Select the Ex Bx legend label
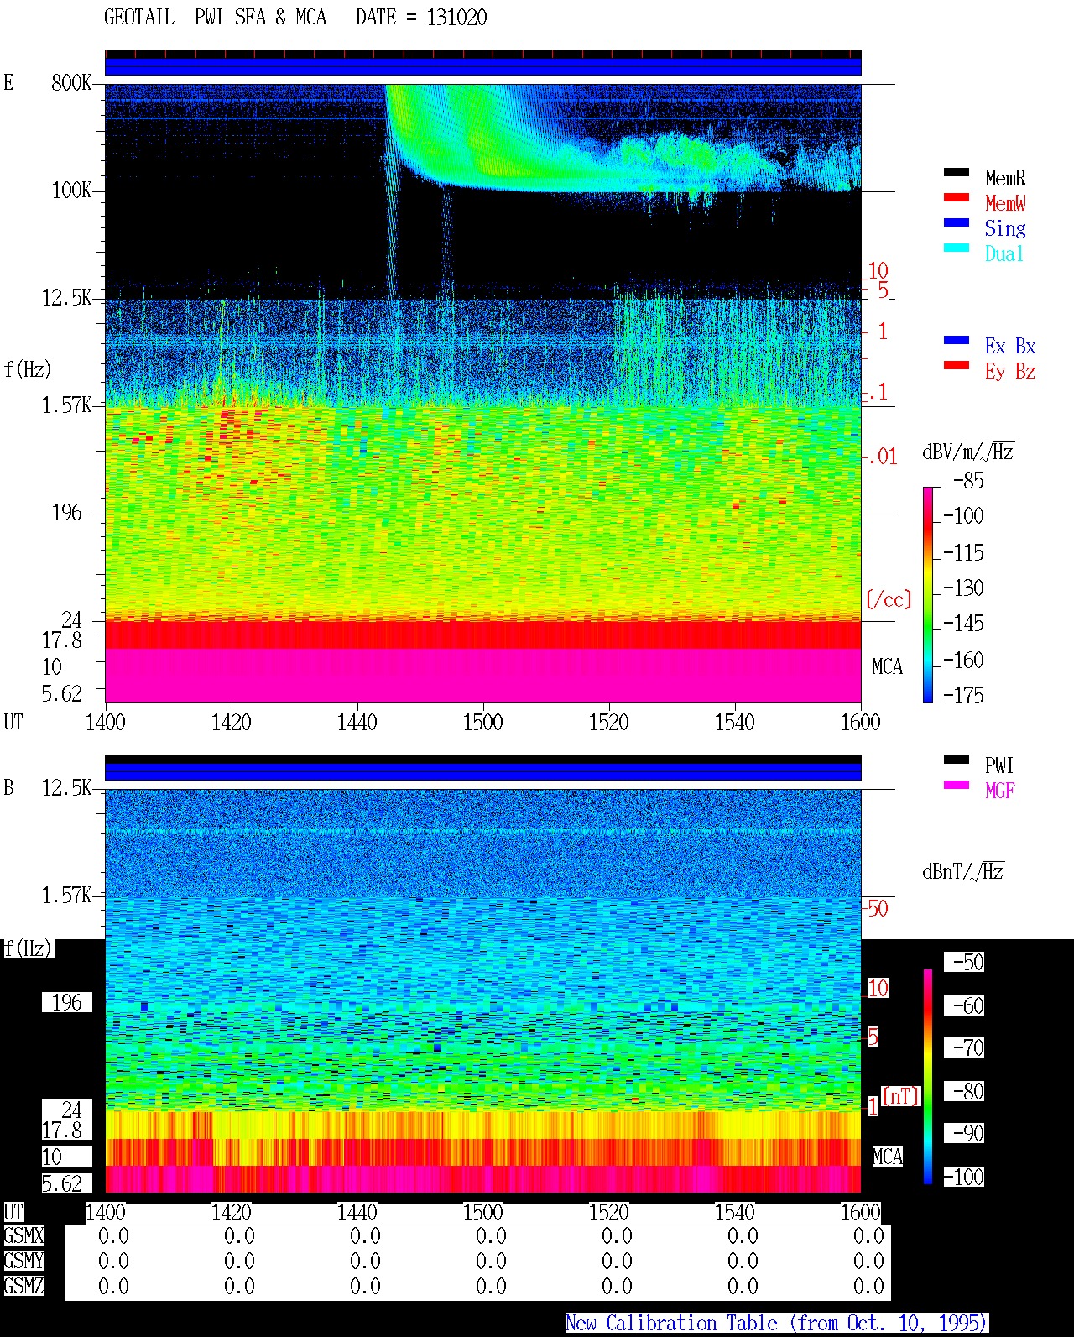 (1010, 346)
